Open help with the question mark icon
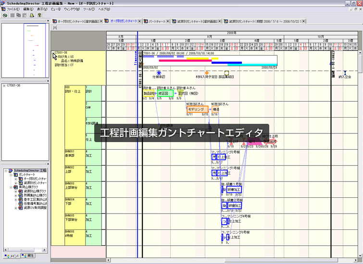Screen dimensions: 363x264 39,15
